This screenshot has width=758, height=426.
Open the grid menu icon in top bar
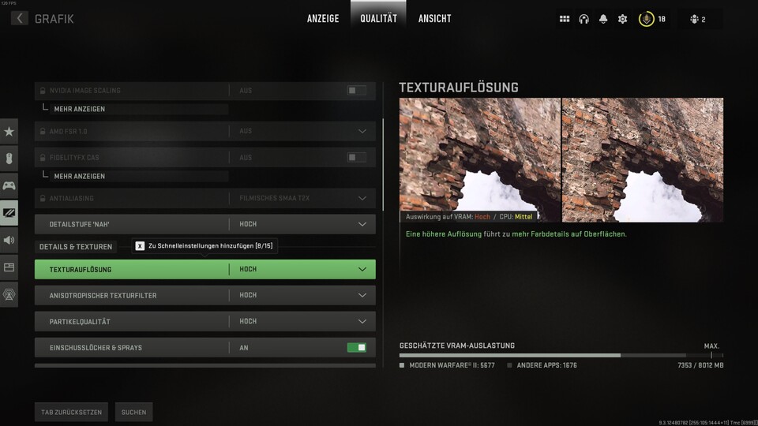pyautogui.click(x=565, y=19)
